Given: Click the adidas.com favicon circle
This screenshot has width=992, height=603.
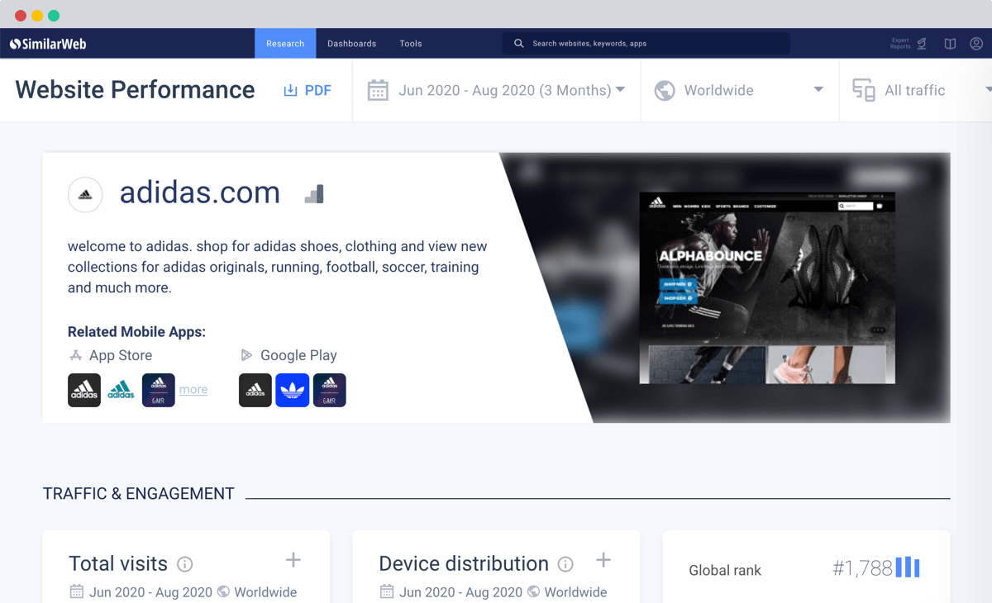Looking at the screenshot, I should tap(85, 196).
